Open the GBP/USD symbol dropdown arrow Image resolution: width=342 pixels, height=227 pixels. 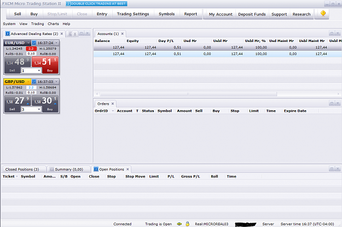tap(28, 81)
